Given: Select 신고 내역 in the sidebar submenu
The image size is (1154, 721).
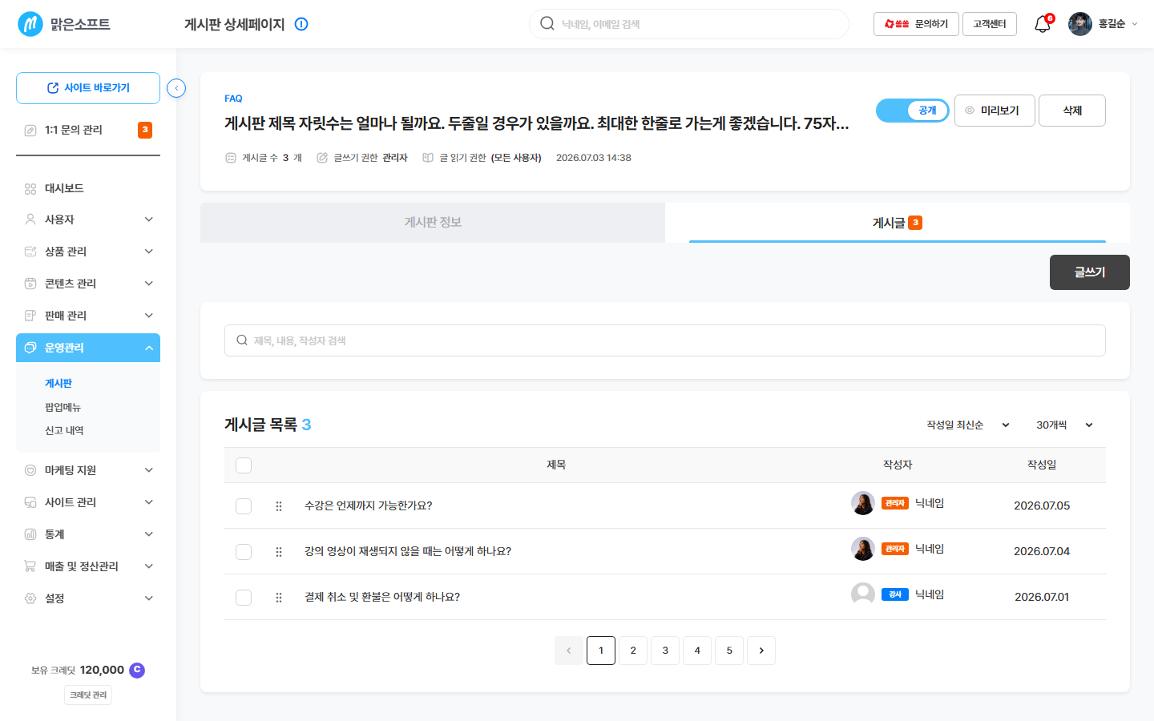Looking at the screenshot, I should (64, 431).
